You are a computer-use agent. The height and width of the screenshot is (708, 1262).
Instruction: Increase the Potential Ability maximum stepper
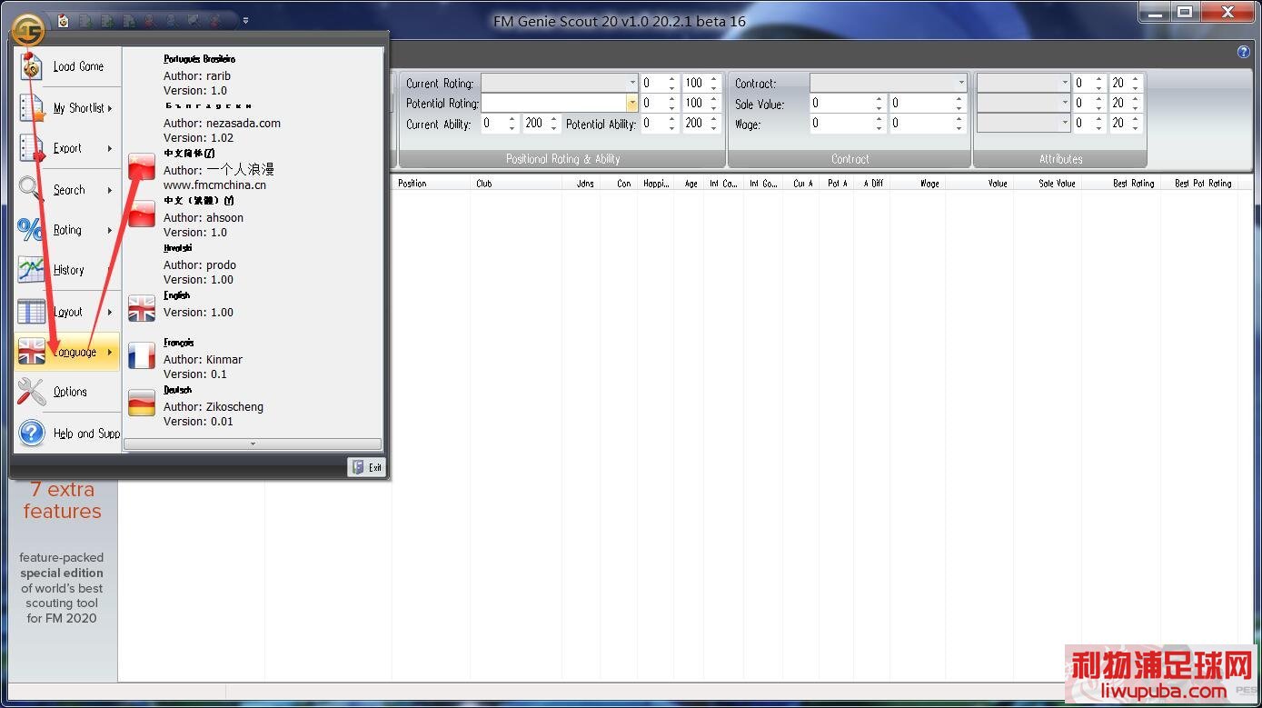point(714,119)
